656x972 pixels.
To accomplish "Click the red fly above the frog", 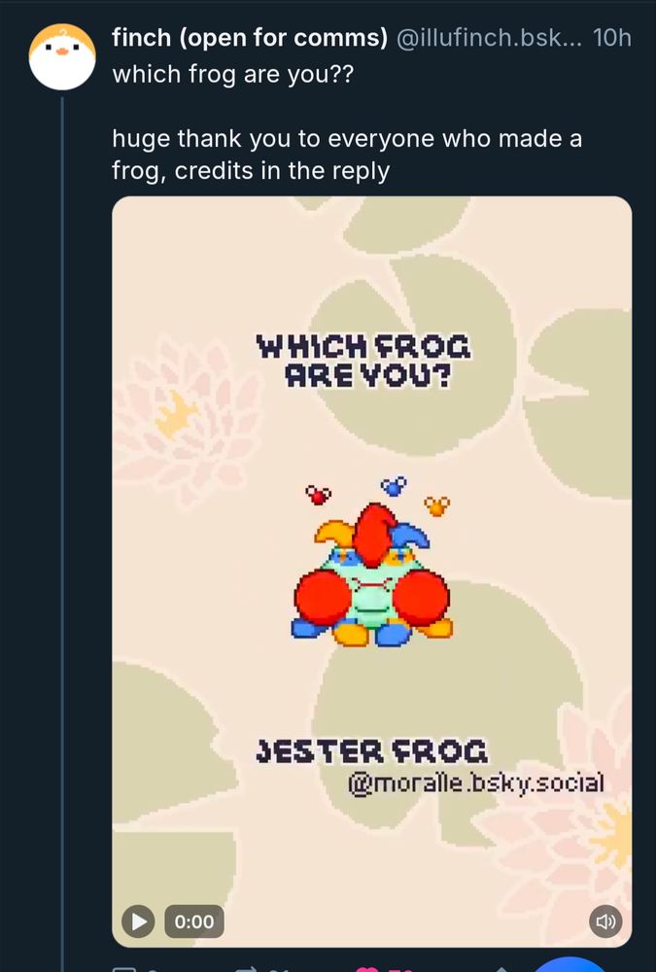I will pos(318,496).
